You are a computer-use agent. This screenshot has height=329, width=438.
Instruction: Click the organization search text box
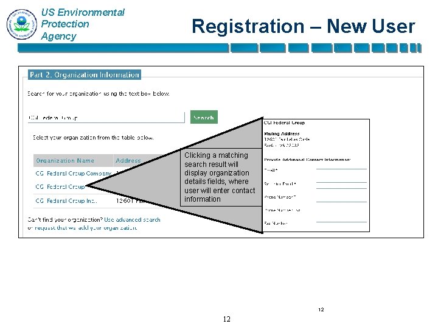coord(106,118)
